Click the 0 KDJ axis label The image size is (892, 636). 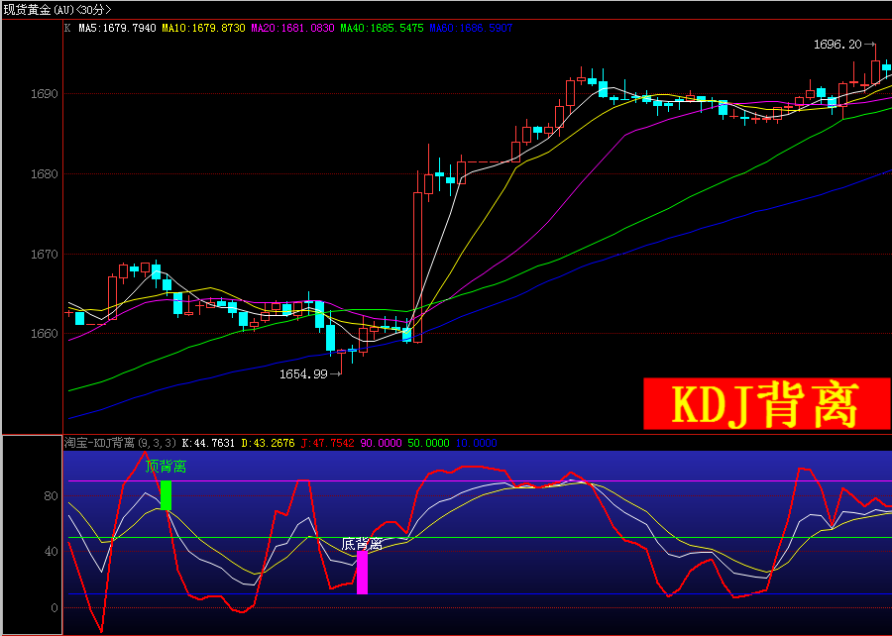[x=55, y=608]
